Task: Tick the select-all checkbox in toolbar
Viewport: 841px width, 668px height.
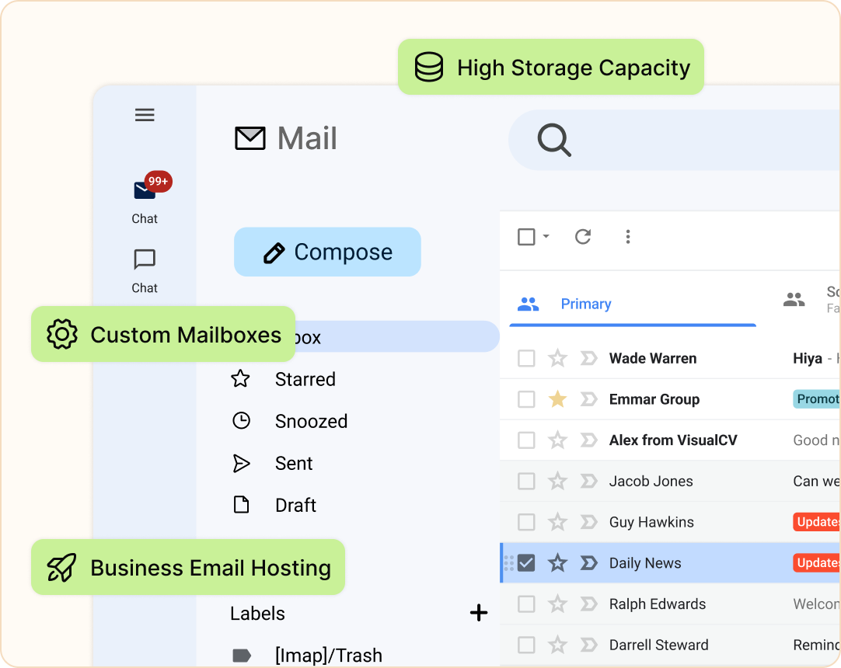Action: click(526, 236)
